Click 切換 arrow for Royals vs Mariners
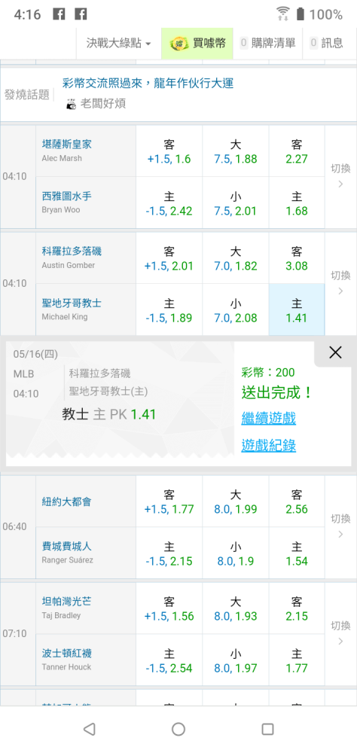The height and width of the screenshot is (753, 357). (x=340, y=176)
